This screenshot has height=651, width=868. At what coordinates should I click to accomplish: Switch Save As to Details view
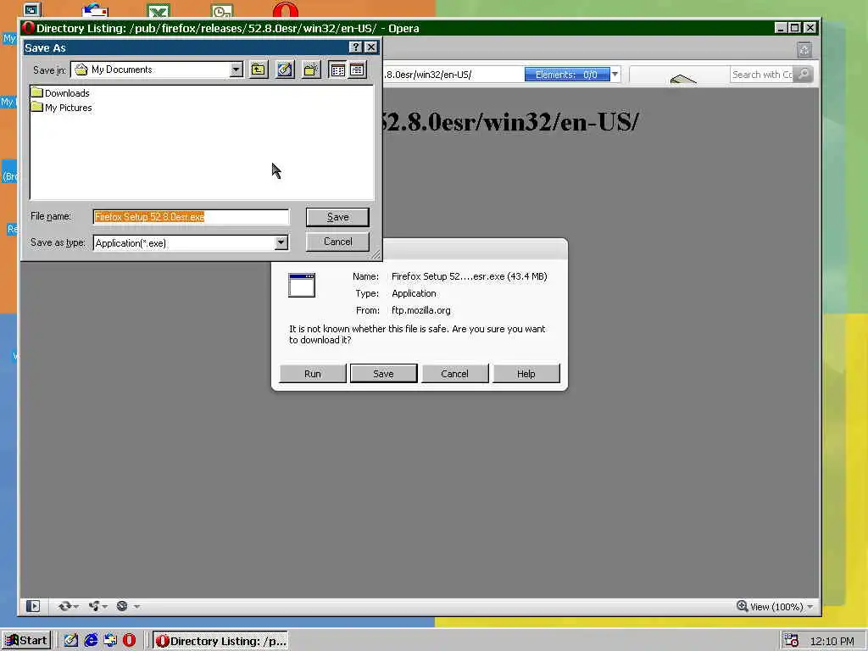357,70
